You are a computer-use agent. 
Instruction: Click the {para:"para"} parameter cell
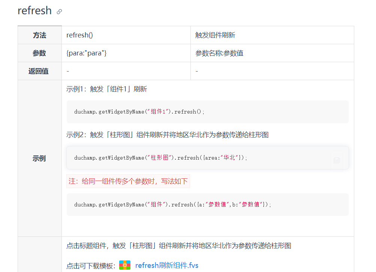tap(126, 53)
